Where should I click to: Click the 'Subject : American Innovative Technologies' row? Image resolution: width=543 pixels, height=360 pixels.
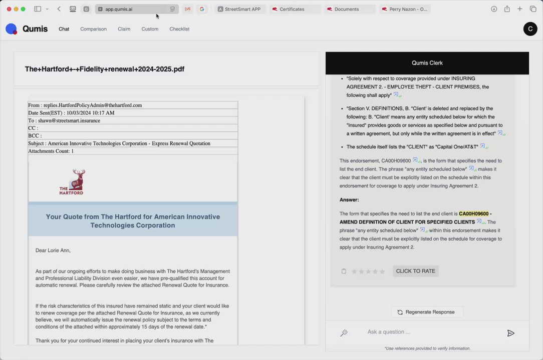point(133,143)
